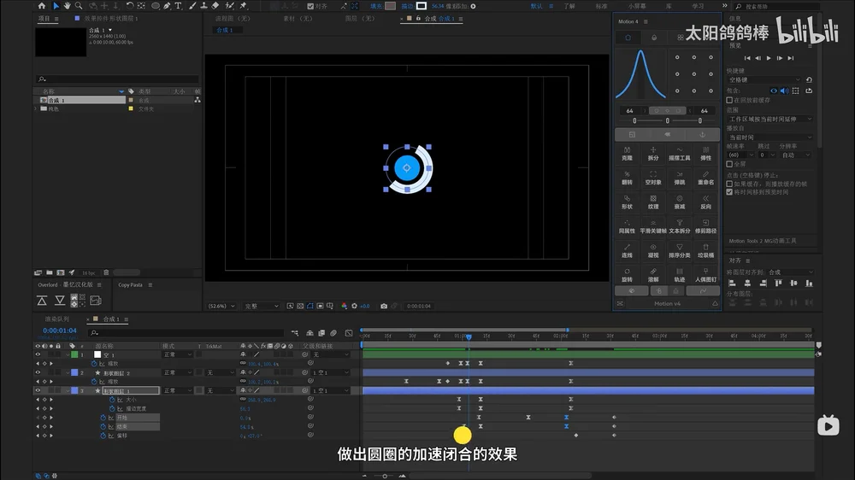Toggle 如果缓存 play cached frames checkbox
855x480 pixels.
729,184
